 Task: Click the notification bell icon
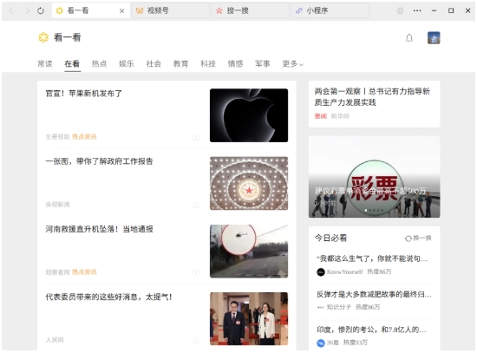pos(409,38)
